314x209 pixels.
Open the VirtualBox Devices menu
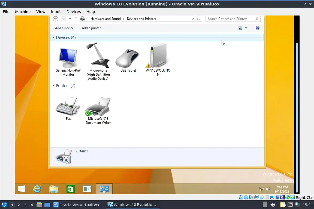point(74,12)
